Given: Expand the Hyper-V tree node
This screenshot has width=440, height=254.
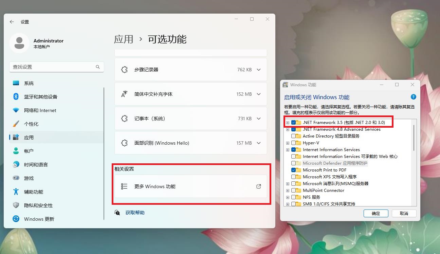Looking at the screenshot, I should [288, 143].
